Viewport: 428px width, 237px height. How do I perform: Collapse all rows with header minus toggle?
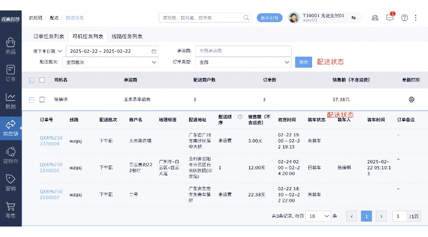tap(32, 80)
